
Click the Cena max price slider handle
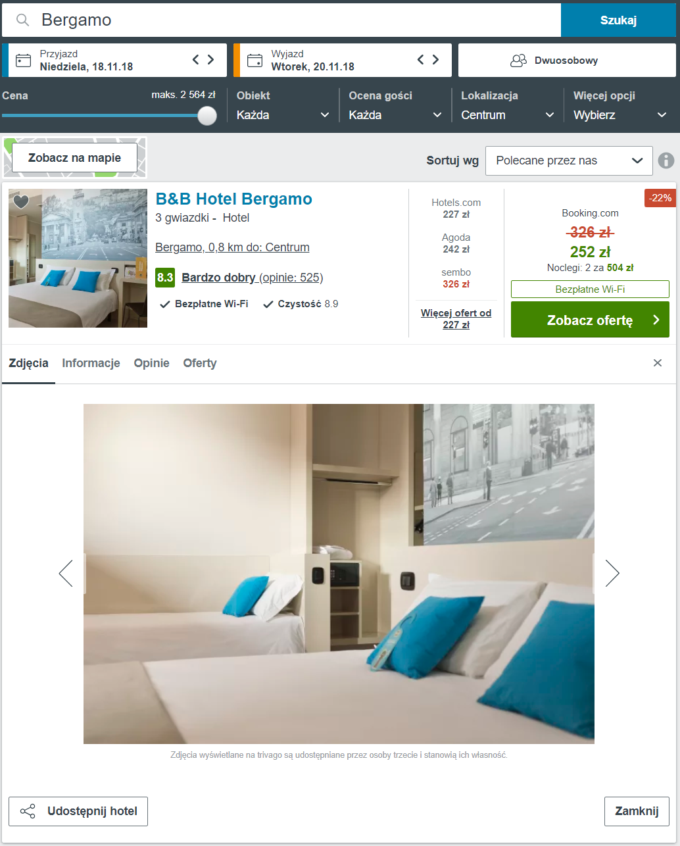207,115
